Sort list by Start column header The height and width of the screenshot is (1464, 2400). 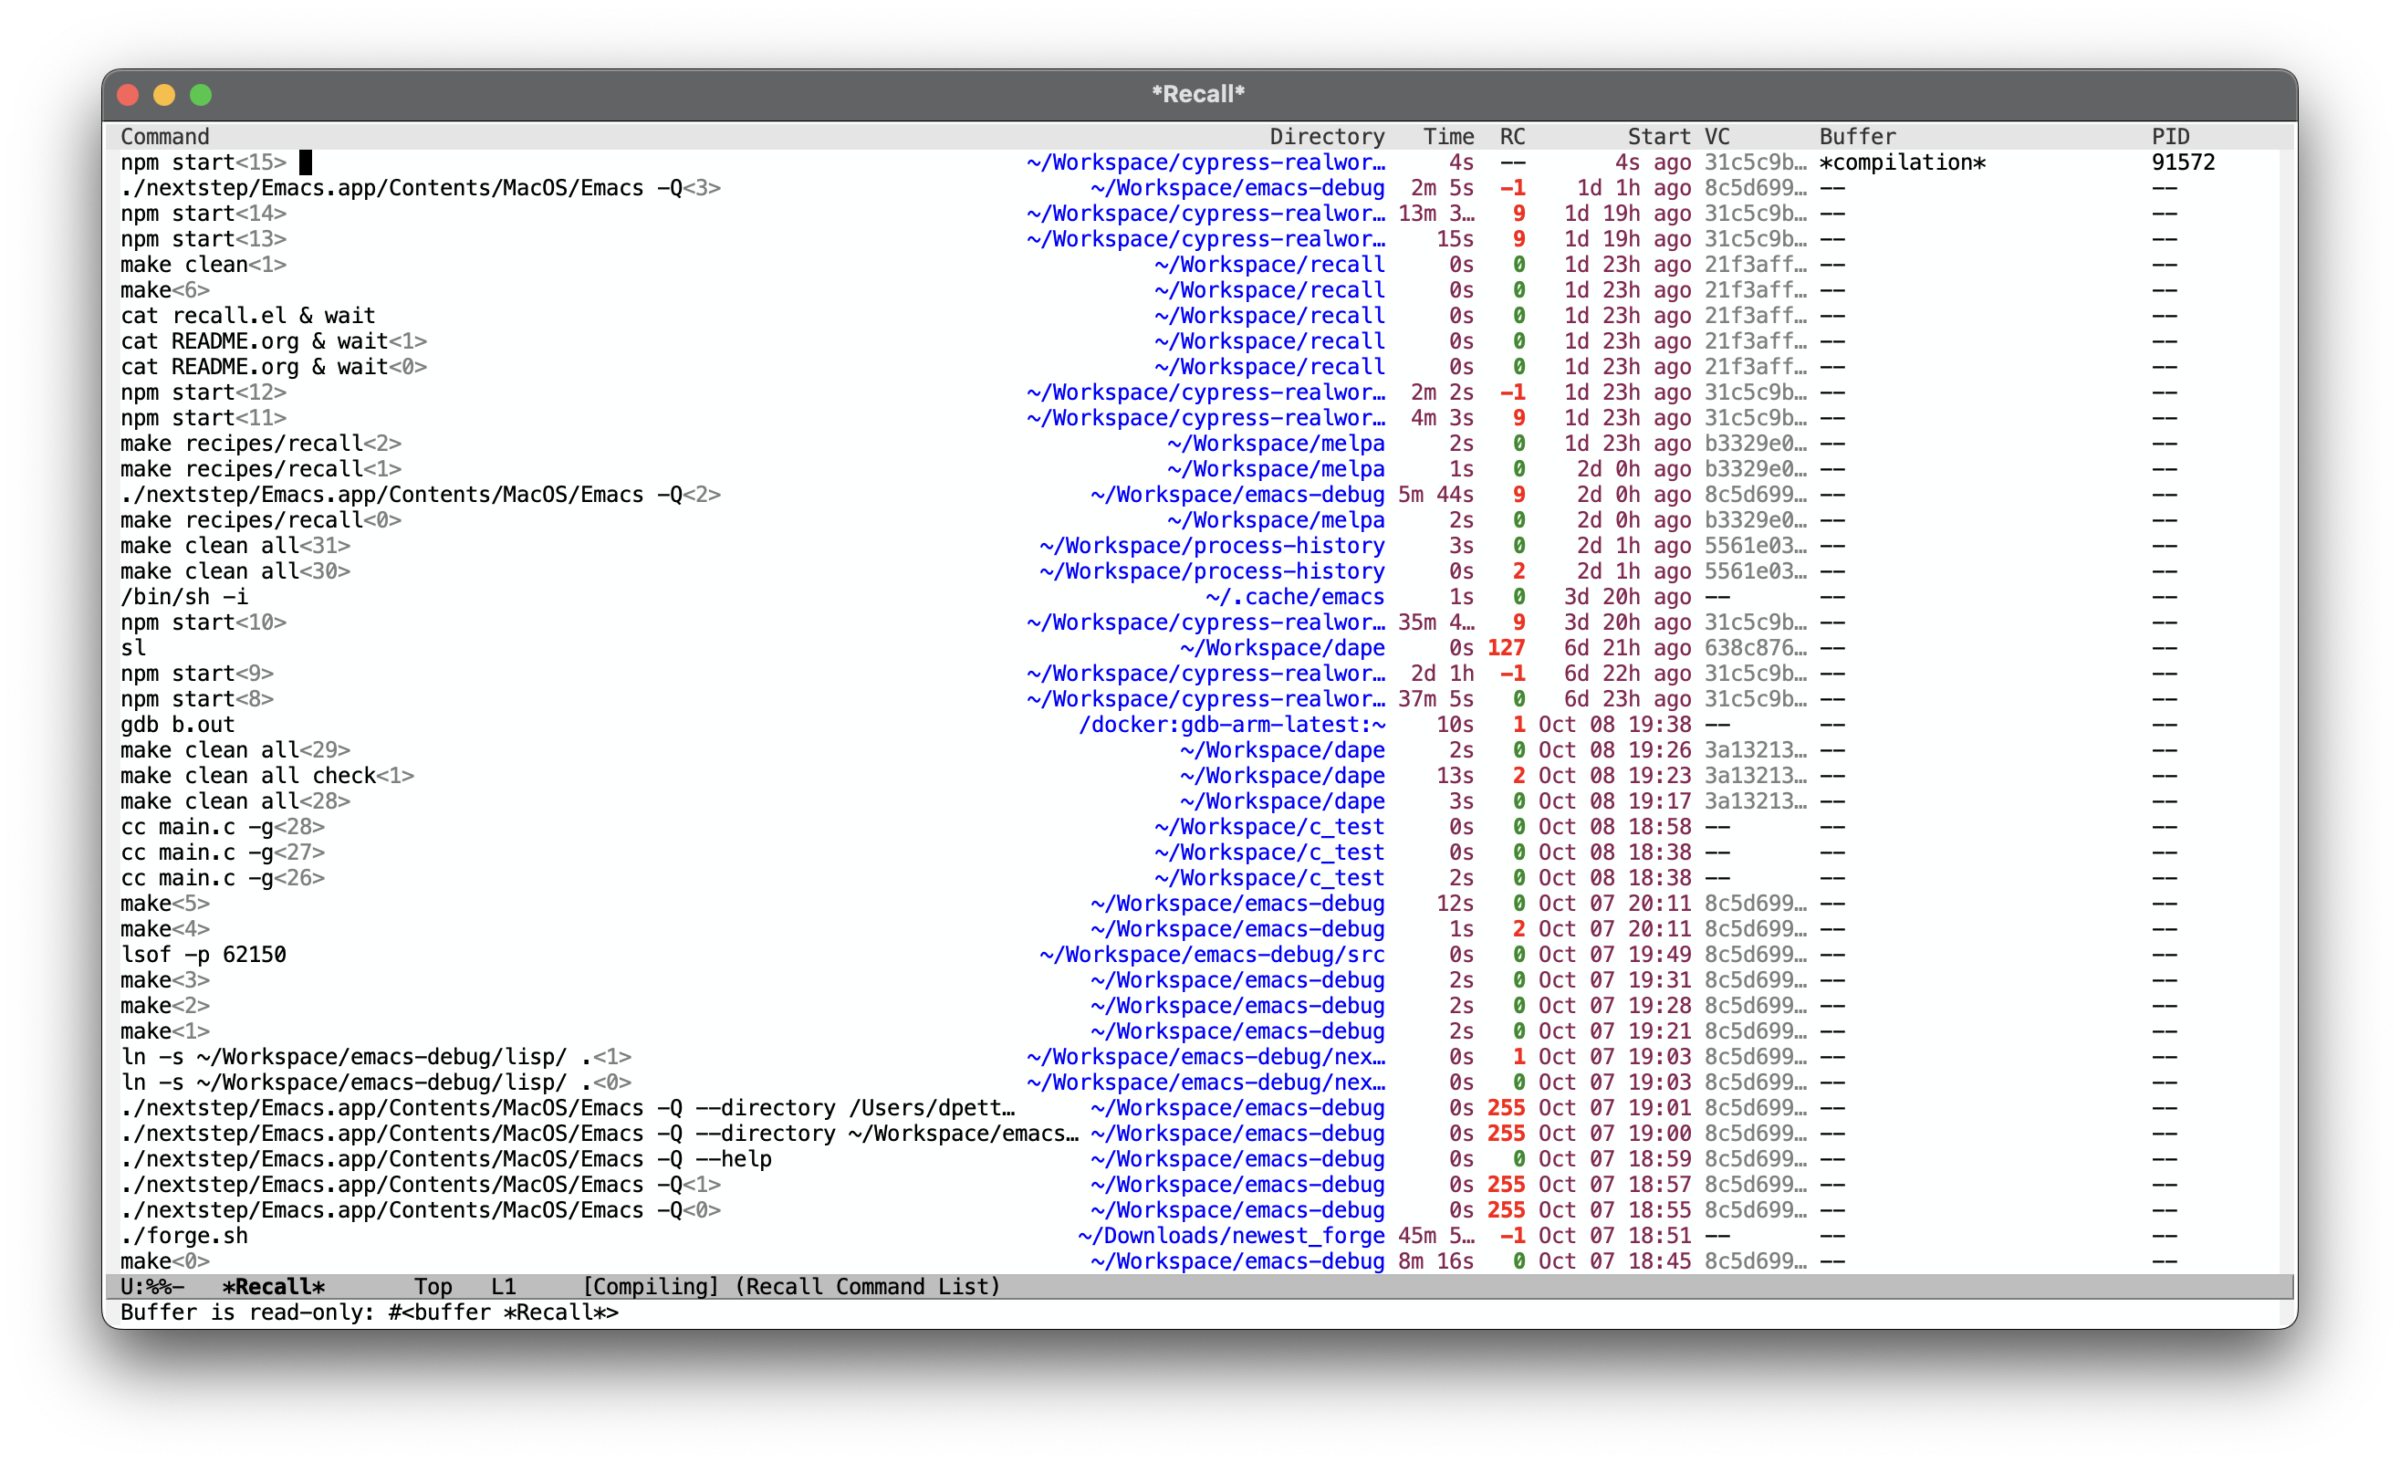point(1659,136)
